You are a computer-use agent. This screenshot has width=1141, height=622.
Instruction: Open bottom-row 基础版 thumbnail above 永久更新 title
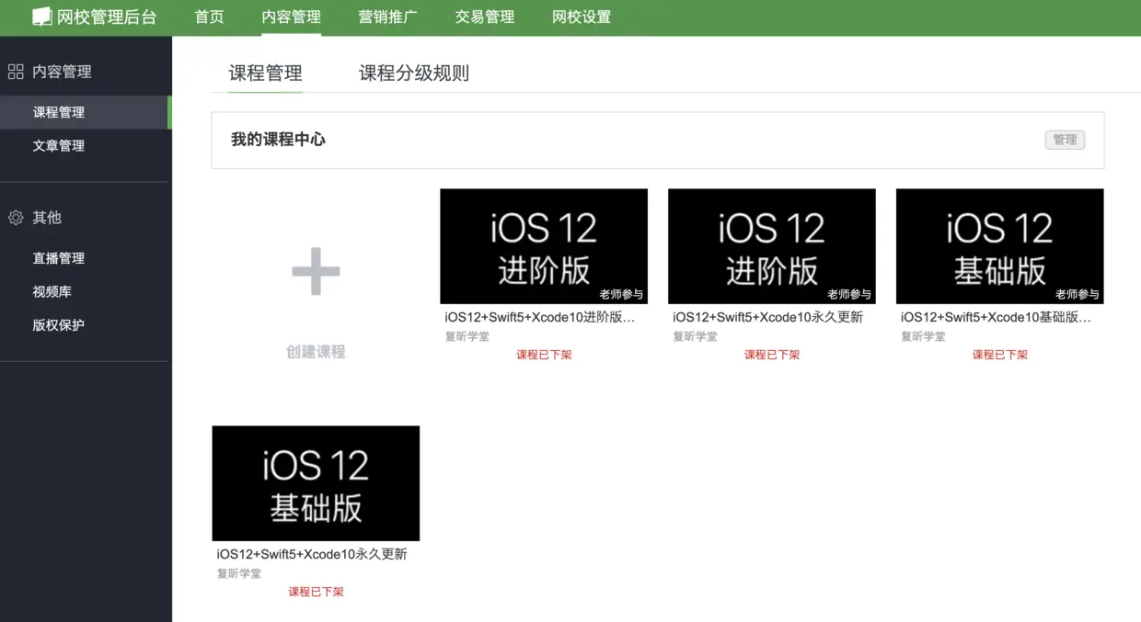point(316,483)
